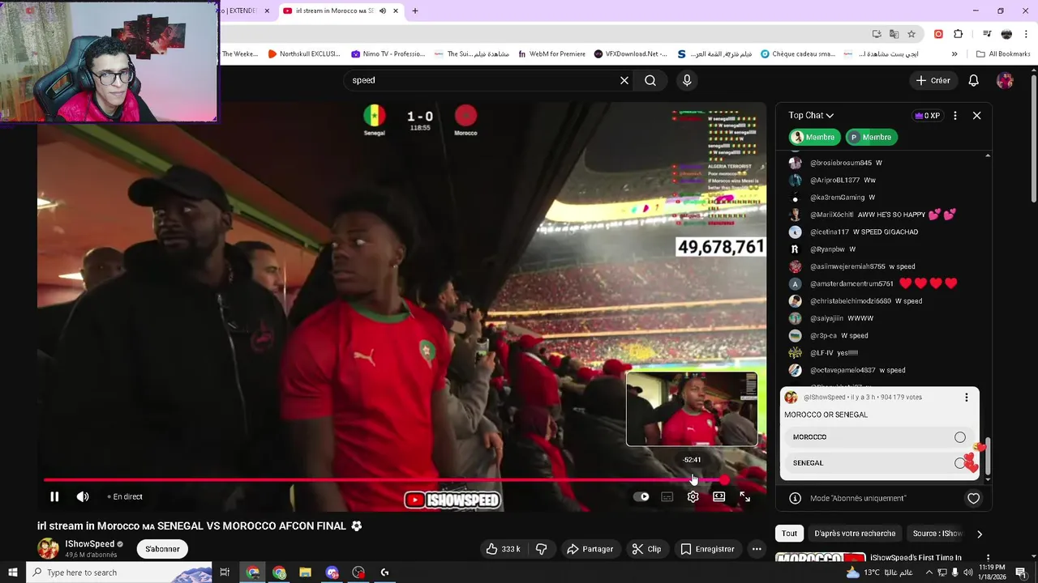This screenshot has height=583, width=1038.
Task: Open VFXDownload.Net bookmark
Action: (x=630, y=54)
